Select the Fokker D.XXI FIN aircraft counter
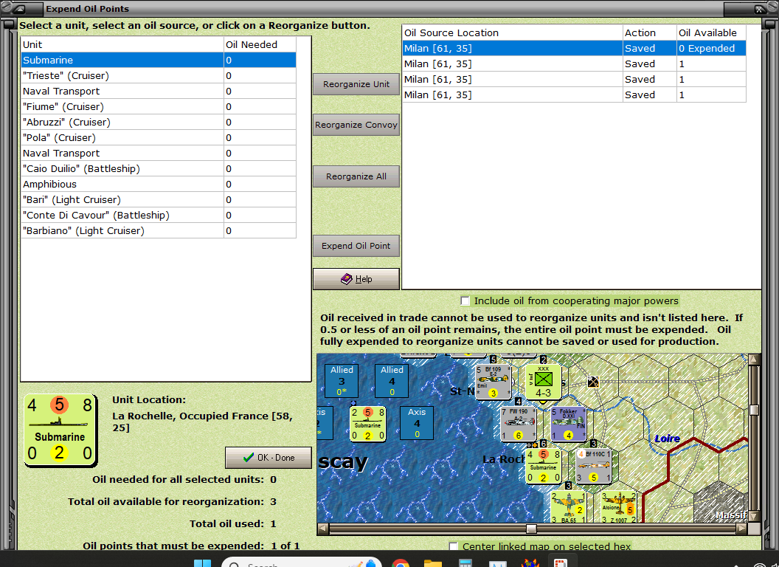This screenshot has width=779, height=567. coord(569,424)
